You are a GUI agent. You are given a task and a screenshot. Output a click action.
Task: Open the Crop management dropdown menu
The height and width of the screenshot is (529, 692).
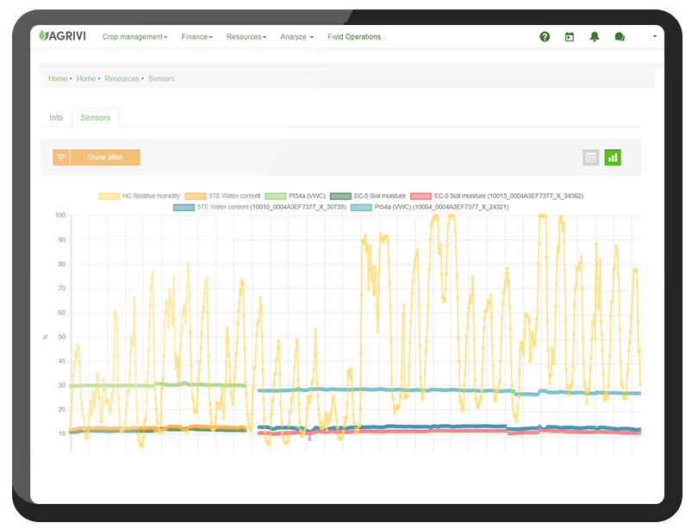[x=134, y=37]
